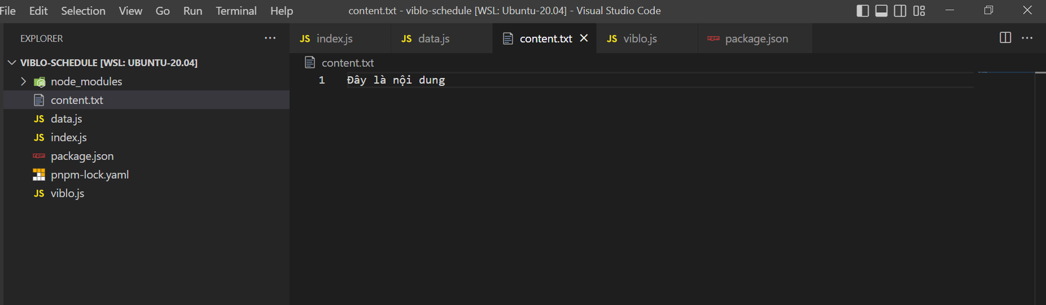1046x305 pixels.
Task: Open the Terminal menu
Action: 236,11
